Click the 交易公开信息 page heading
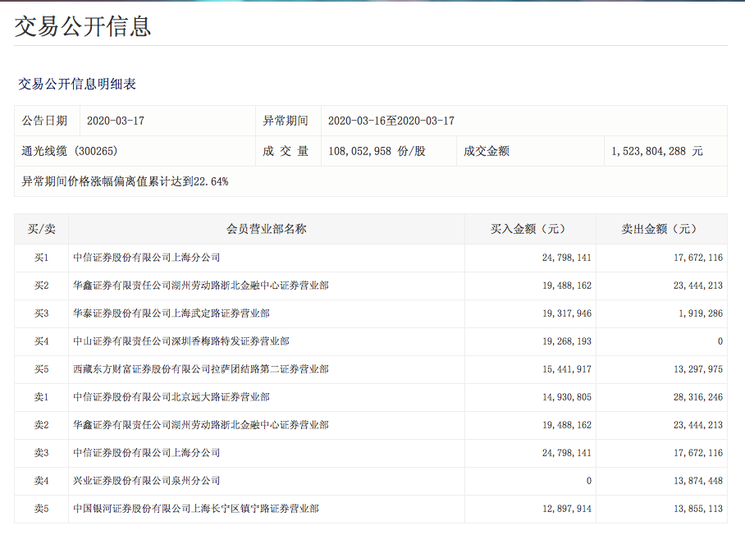Image resolution: width=745 pixels, height=535 pixels. (83, 25)
